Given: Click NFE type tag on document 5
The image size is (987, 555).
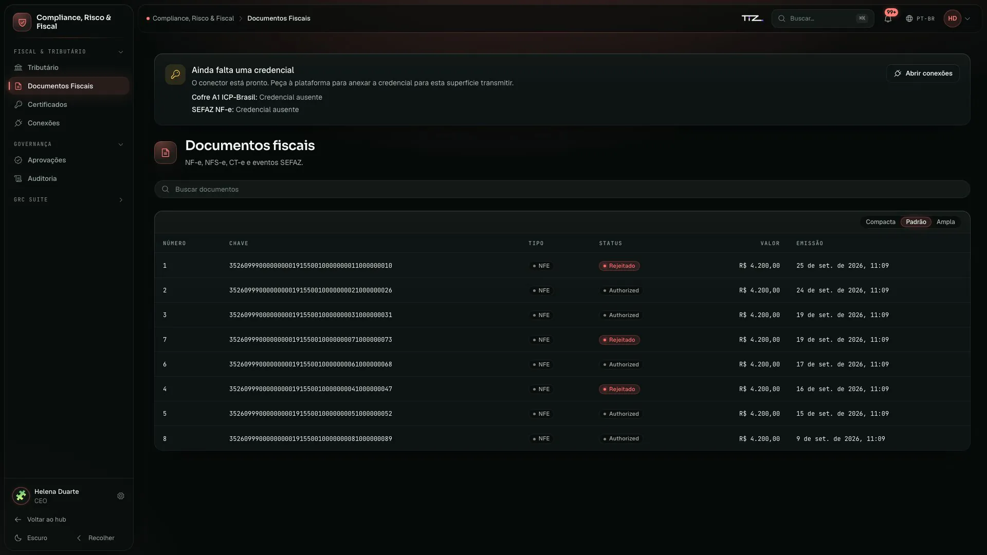Looking at the screenshot, I should [x=541, y=414].
